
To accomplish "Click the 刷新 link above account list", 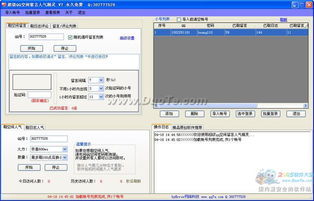I will (283, 20).
